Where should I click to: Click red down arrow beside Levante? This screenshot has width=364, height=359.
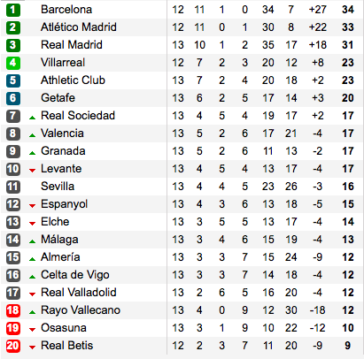[32, 171]
